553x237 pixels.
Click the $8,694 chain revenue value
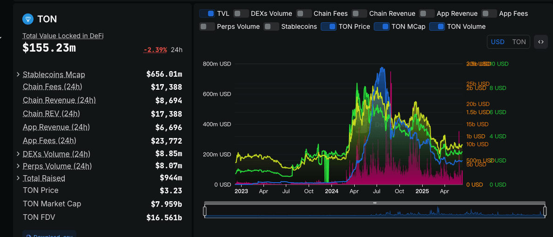click(x=169, y=100)
